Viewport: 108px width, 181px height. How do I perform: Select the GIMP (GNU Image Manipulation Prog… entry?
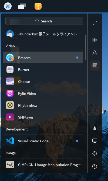click(50, 165)
